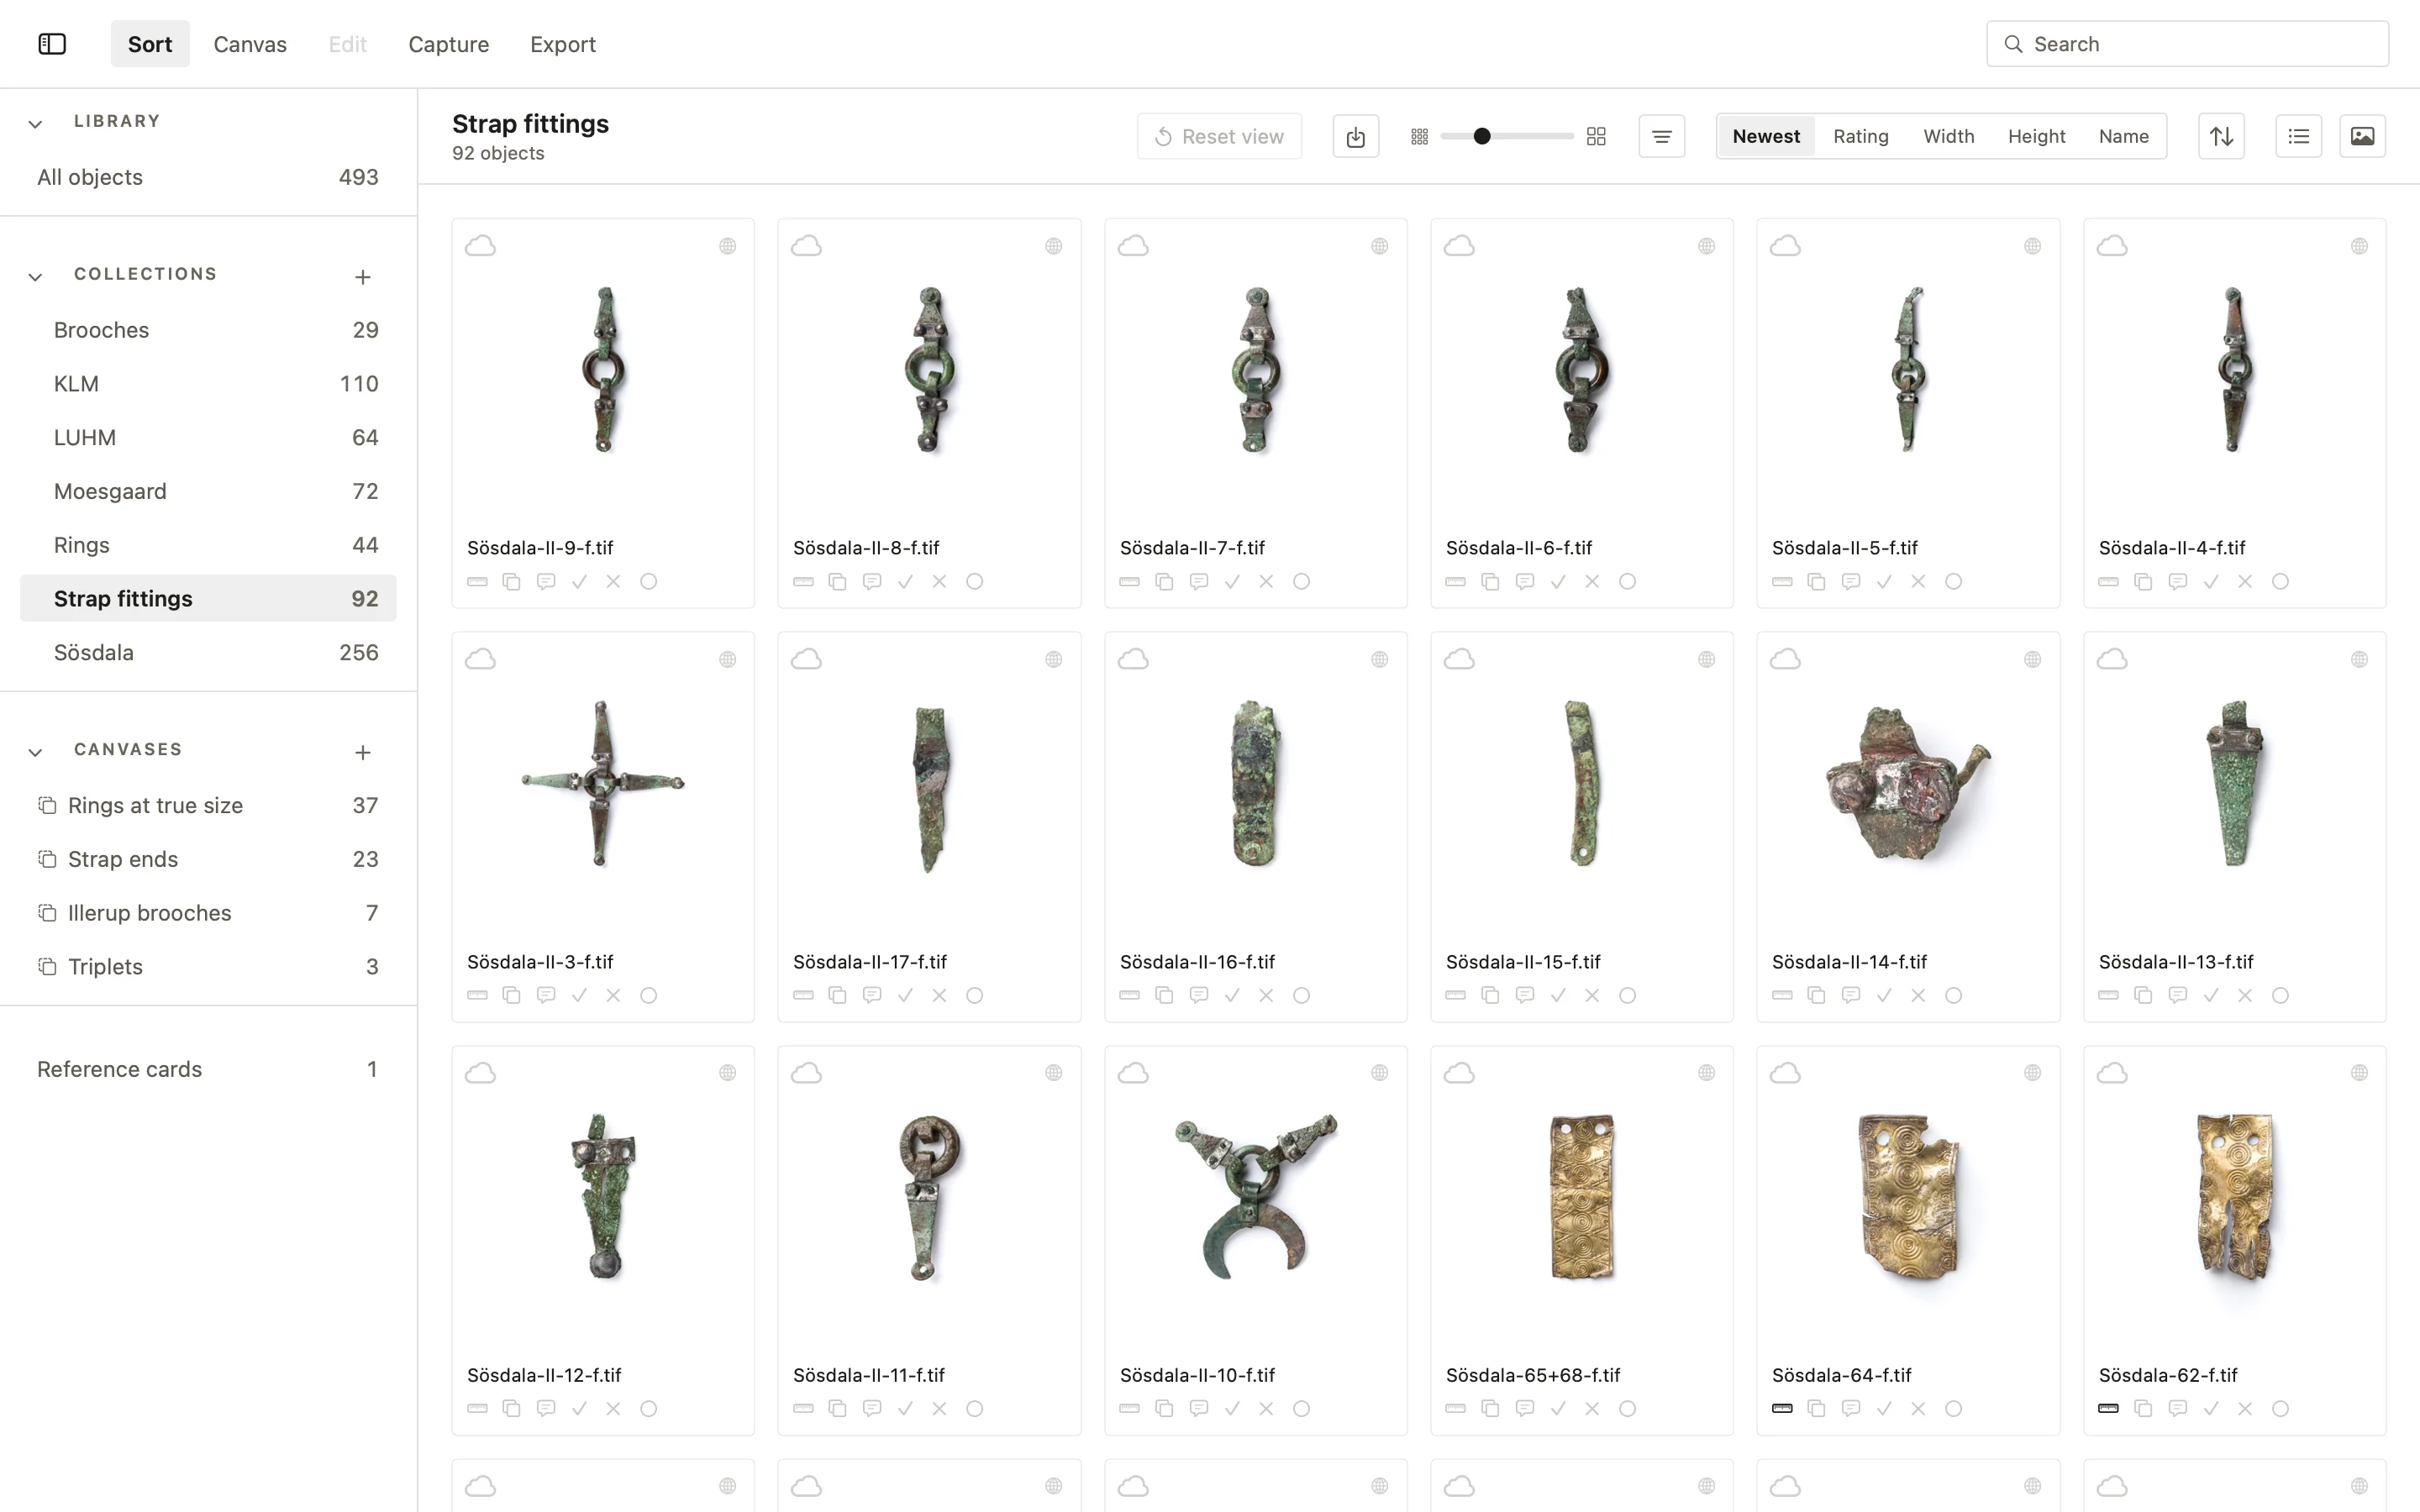Screen dimensions: 2420x1512
Task: Open Sösdala-II-14-f.tif thumbnail image
Action: [1908, 783]
